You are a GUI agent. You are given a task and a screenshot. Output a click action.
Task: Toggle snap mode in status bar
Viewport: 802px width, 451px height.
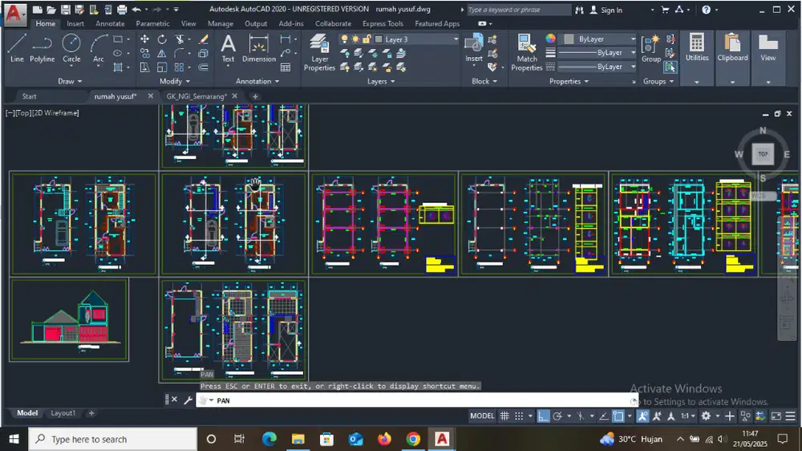tap(519, 416)
